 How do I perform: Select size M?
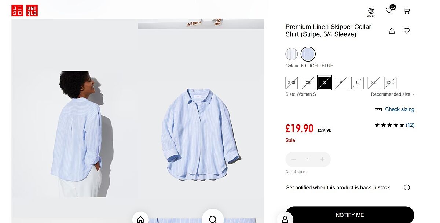pyautogui.click(x=341, y=83)
